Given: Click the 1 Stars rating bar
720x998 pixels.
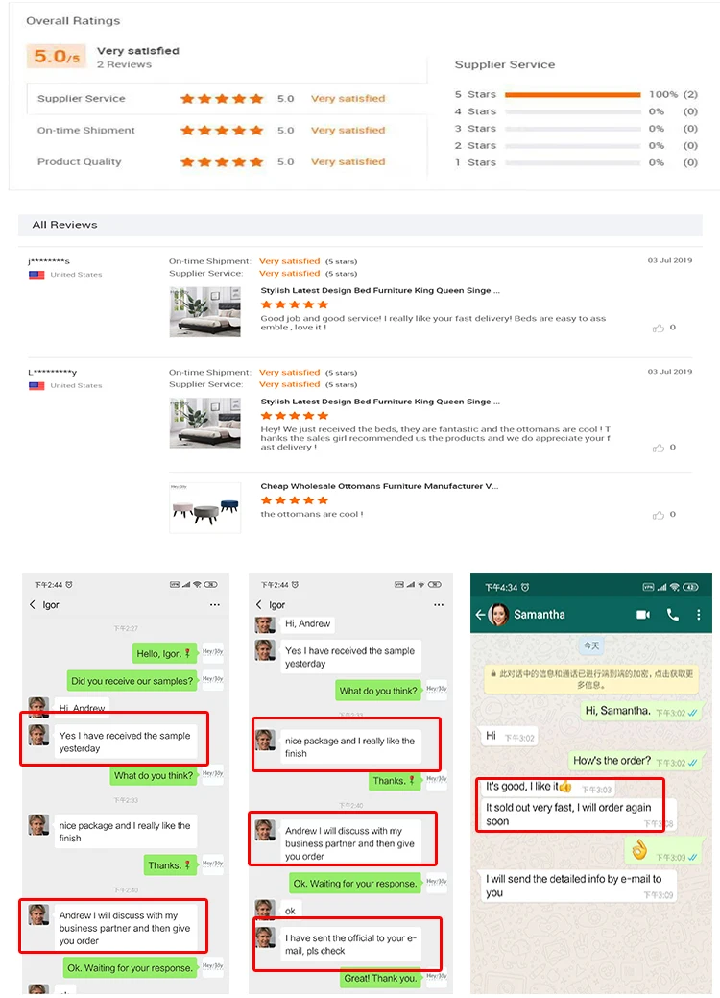Looking at the screenshot, I should pyautogui.click(x=572, y=163).
